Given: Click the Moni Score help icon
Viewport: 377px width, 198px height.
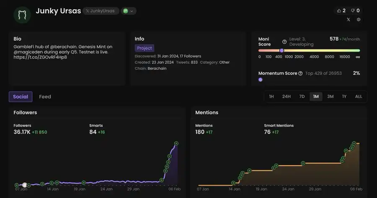Looking at the screenshot, I should click(284, 42).
